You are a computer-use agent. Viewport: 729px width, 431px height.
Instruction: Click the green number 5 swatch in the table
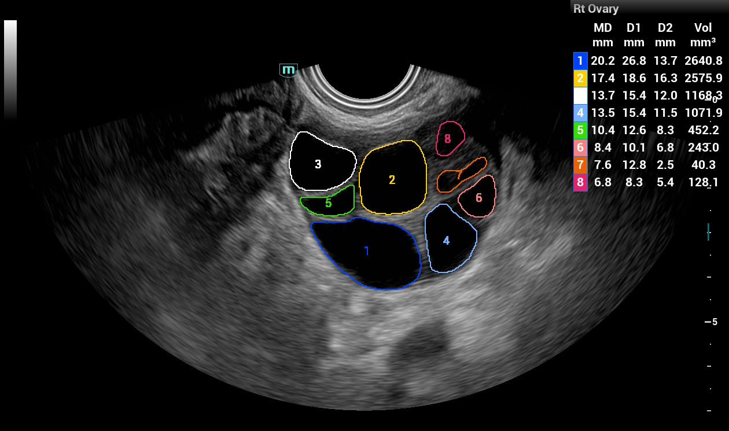pos(580,130)
